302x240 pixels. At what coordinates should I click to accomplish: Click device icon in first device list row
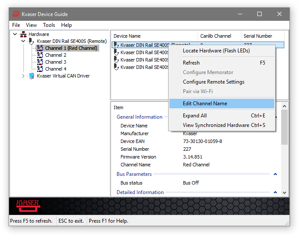pyautogui.click(x=116, y=45)
